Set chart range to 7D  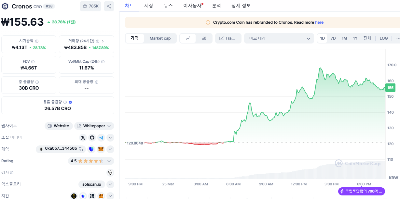333,38
